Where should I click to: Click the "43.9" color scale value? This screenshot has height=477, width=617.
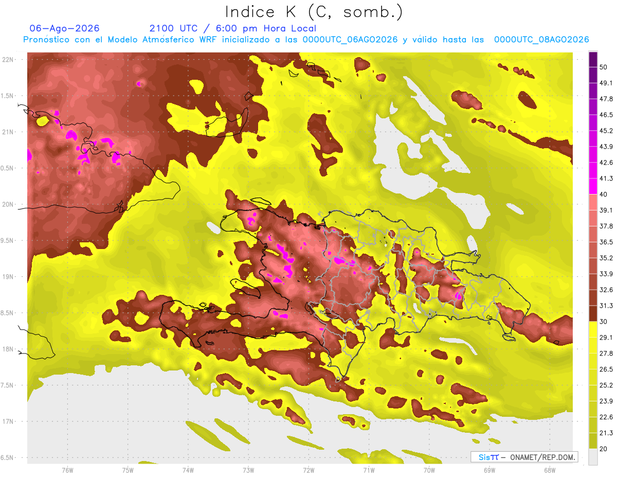point(606,147)
